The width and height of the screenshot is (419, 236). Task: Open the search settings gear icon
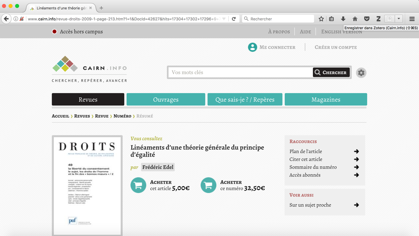point(361,73)
